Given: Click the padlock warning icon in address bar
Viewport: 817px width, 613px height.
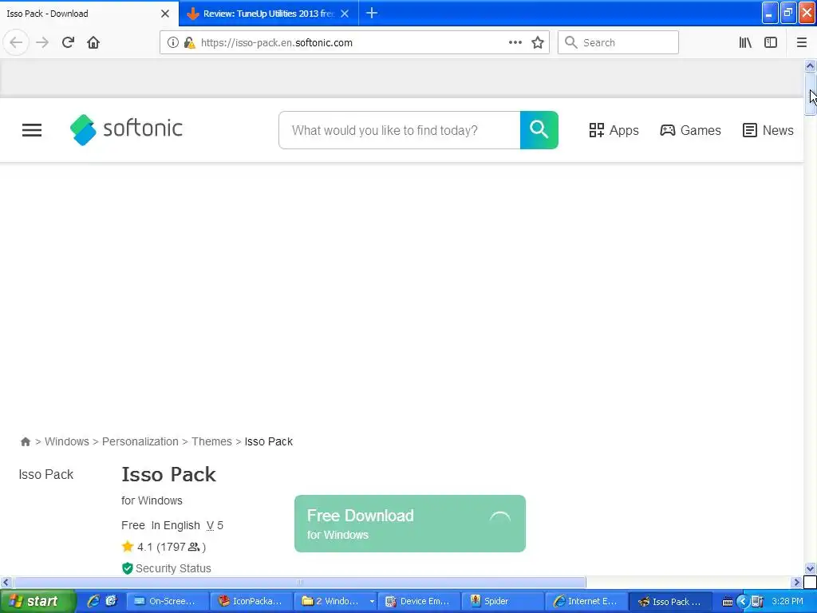Looking at the screenshot, I should (190, 43).
